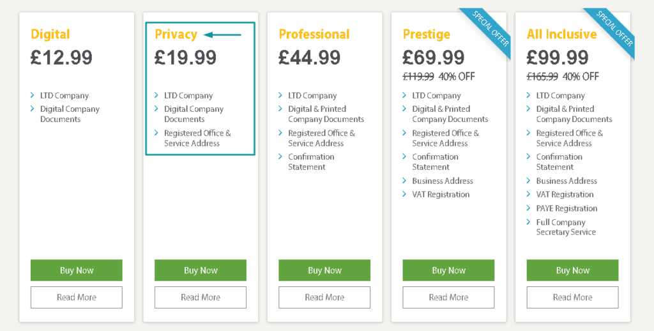Select the Professional package title

314,35
